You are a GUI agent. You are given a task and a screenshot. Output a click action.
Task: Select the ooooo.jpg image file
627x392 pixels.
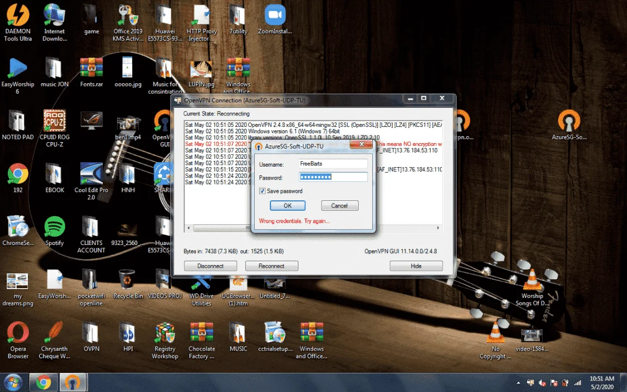point(128,72)
